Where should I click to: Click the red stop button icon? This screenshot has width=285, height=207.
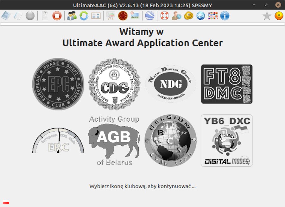[x=57, y=16]
